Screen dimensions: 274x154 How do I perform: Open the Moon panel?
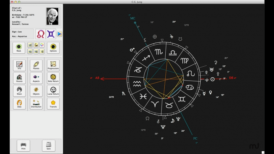pyautogui.click(x=19, y=91)
